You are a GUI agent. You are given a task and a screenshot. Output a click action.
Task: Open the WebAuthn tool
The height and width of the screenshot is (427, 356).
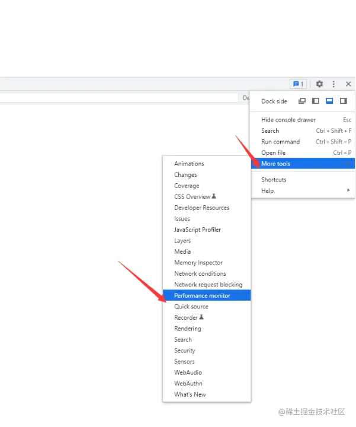(207, 384)
